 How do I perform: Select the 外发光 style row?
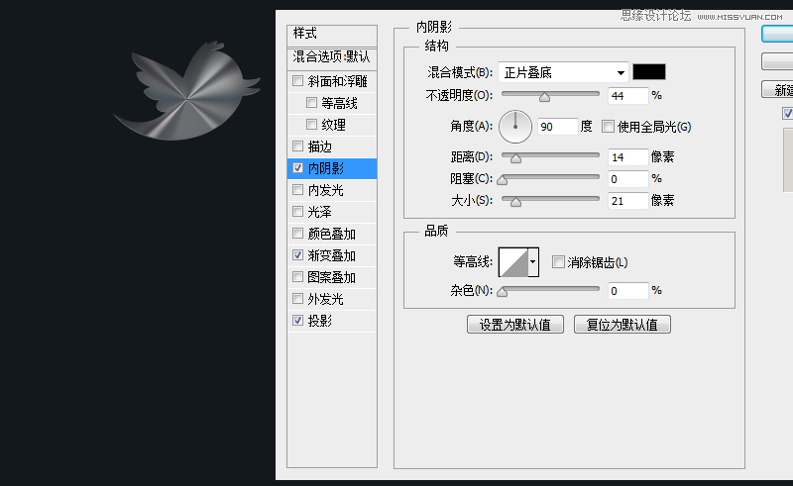click(332, 299)
